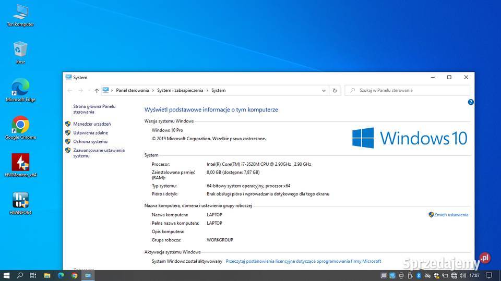The height and width of the screenshot is (281, 501).
Task: Open the Windows Start menu
Action: click(x=6, y=275)
